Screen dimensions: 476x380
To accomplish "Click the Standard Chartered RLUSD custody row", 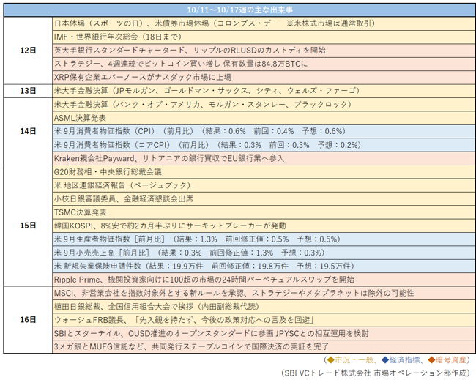I will click(x=264, y=51).
